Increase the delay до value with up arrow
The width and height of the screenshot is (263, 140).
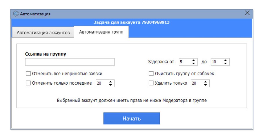[225, 60]
